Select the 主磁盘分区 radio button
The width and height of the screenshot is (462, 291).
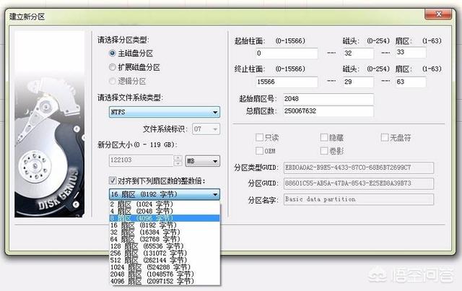pos(113,53)
